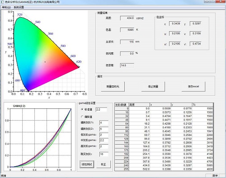226x178 pixels.
Task: Click the Tc column header in the table
Action: click(x=203, y=105)
